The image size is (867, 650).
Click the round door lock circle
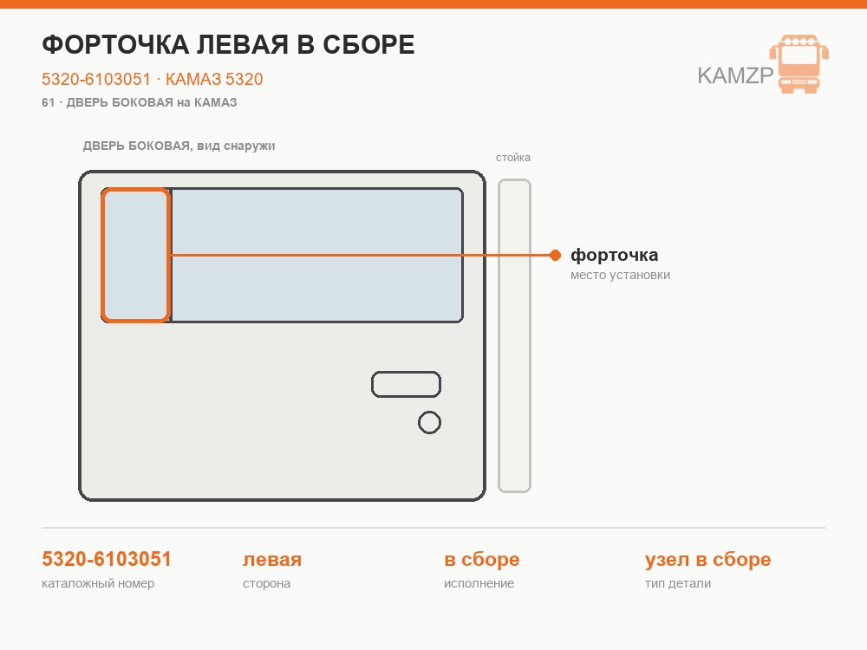[x=430, y=422]
